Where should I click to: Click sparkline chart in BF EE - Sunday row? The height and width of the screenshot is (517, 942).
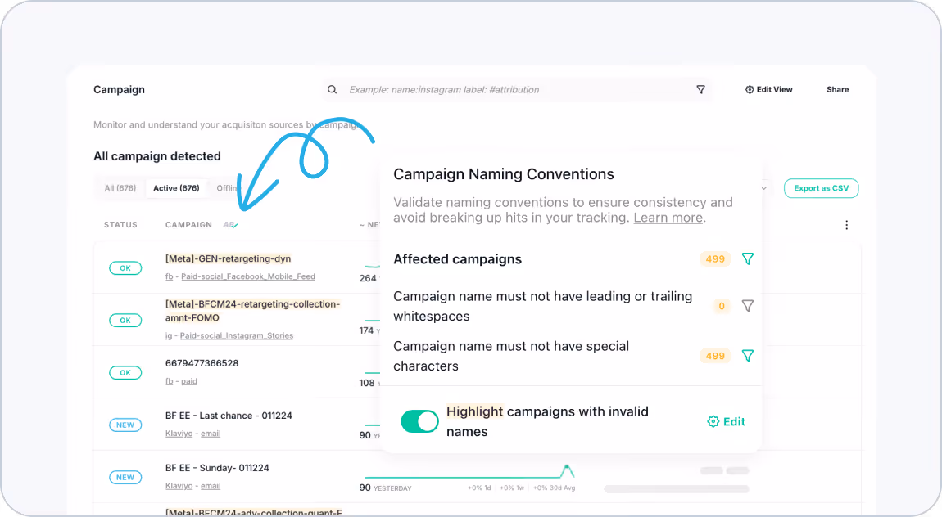click(469, 471)
